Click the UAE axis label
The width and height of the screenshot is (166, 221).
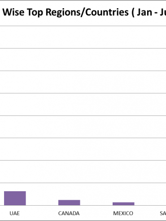click(x=15, y=213)
